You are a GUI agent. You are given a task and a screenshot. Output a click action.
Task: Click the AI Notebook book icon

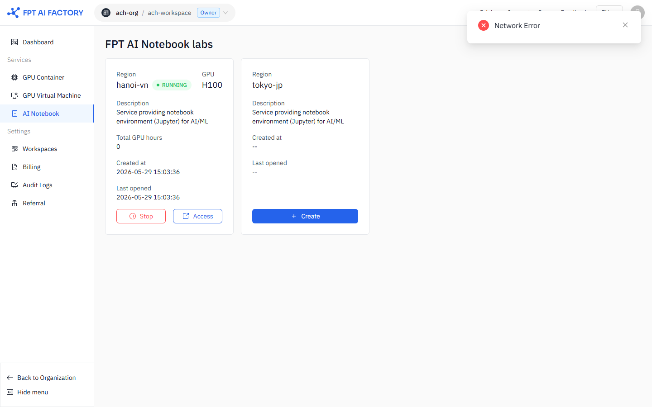pos(14,114)
